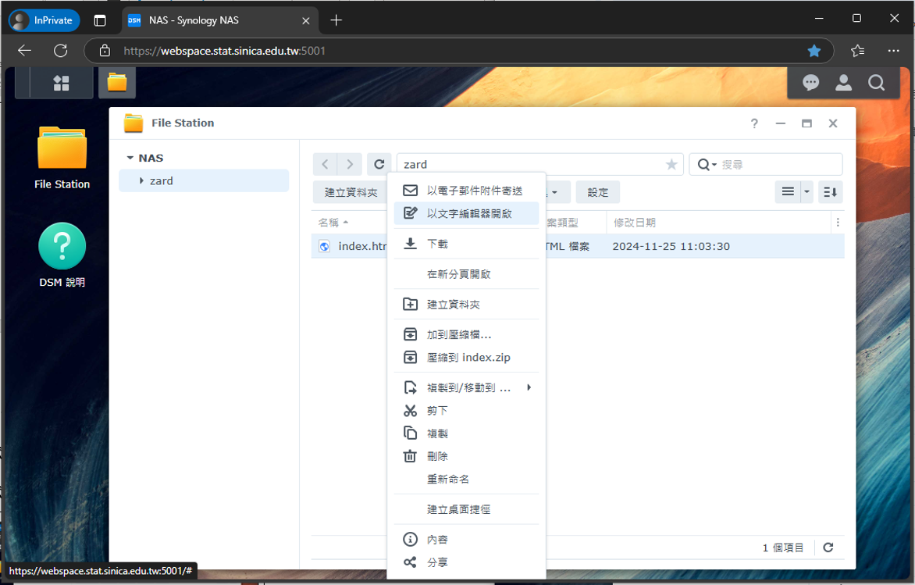Image resolution: width=915 pixels, height=585 pixels.
Task: Toggle the sort order button in toolbar
Action: click(x=829, y=192)
